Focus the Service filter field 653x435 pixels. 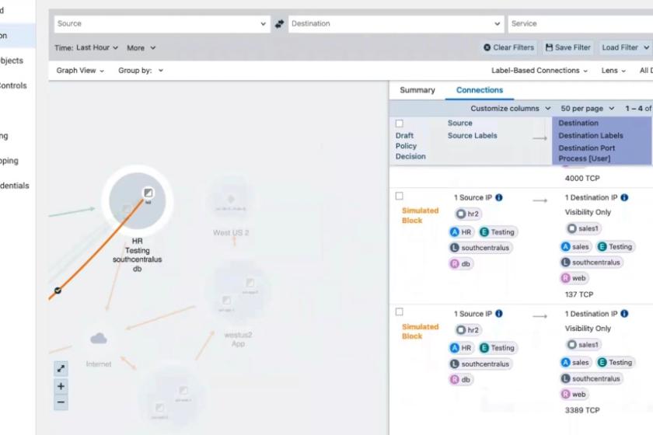580,24
